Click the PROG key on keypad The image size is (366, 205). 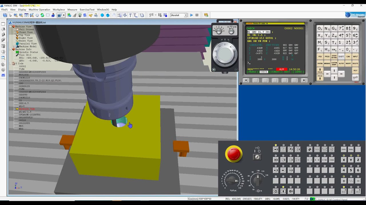point(327,56)
